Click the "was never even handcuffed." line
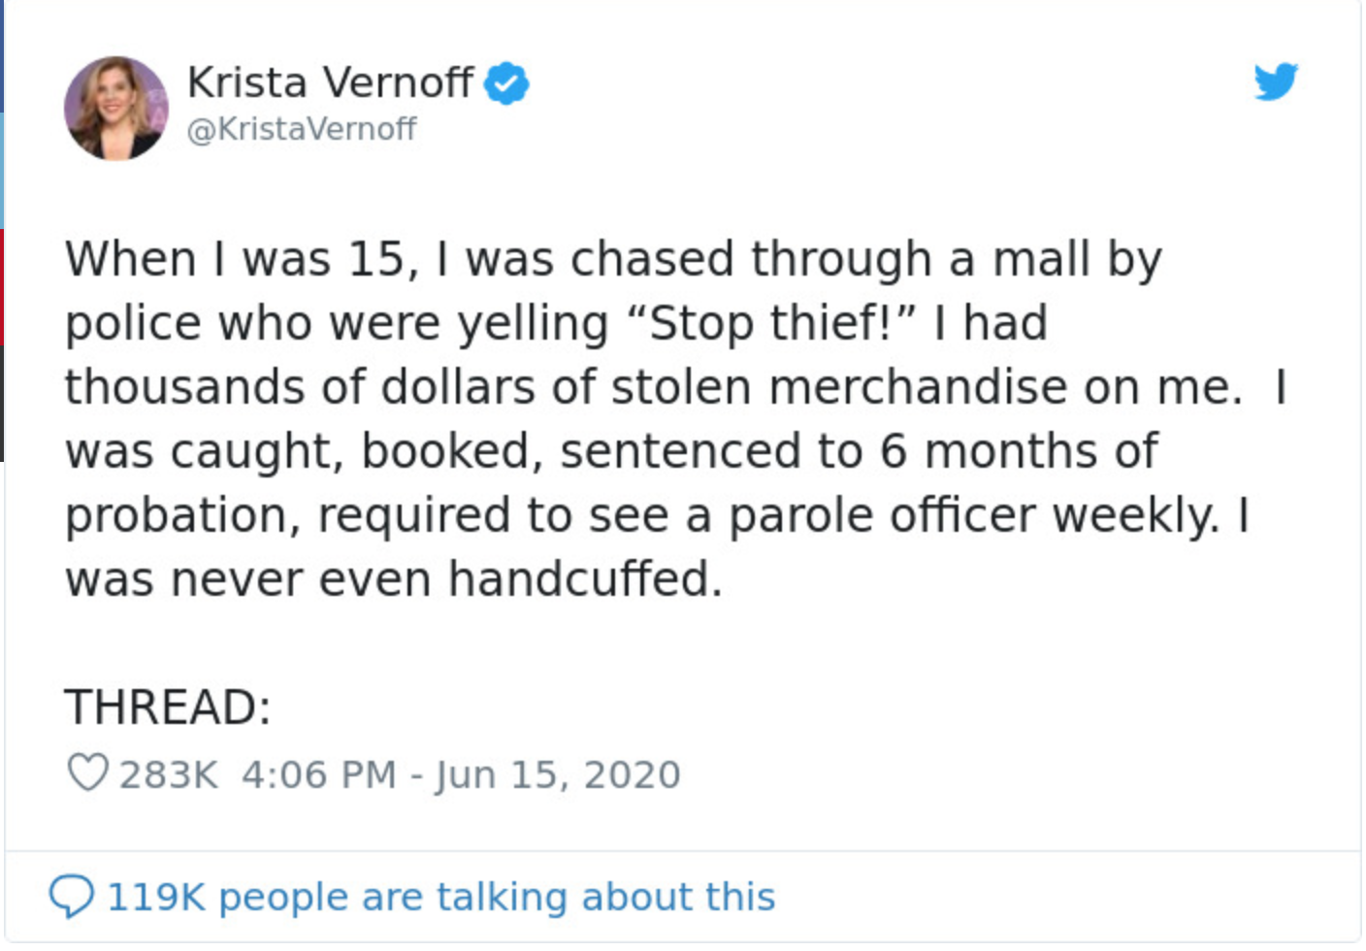Screen dimensions: 1366x951 (x=394, y=580)
